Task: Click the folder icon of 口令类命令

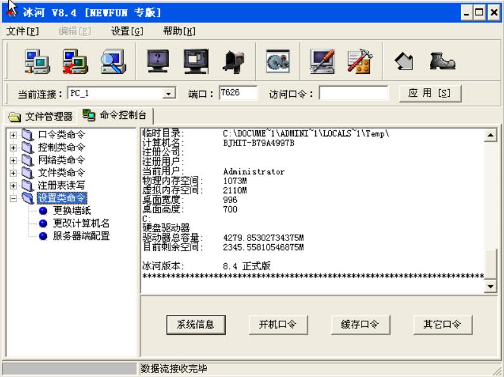Action: point(28,135)
